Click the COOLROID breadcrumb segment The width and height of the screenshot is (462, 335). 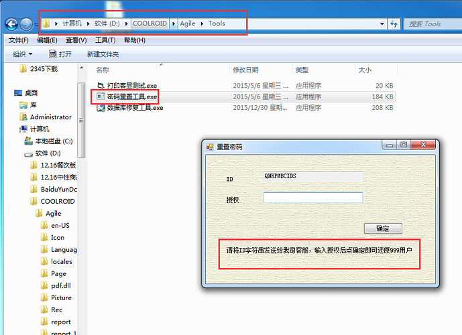[150, 23]
